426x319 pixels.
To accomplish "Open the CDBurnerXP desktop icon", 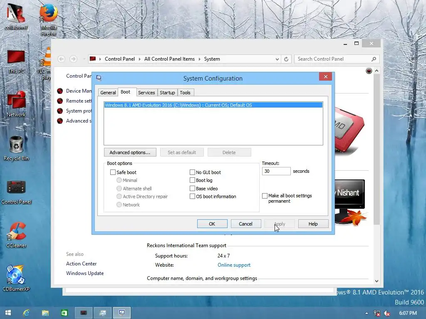I will coord(16,278).
